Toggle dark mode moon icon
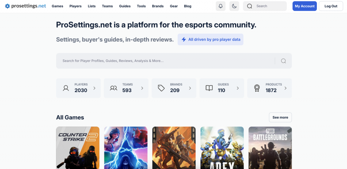 coord(234,6)
